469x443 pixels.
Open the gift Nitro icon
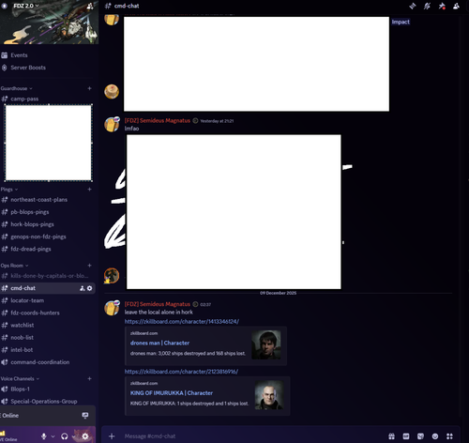[391, 436]
